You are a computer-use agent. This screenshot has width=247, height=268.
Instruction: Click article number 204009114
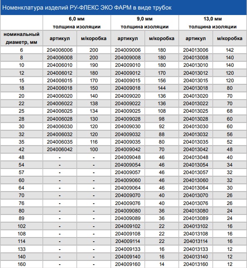[127, 241]
